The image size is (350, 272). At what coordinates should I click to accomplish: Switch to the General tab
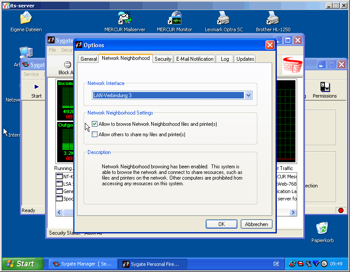(89, 59)
